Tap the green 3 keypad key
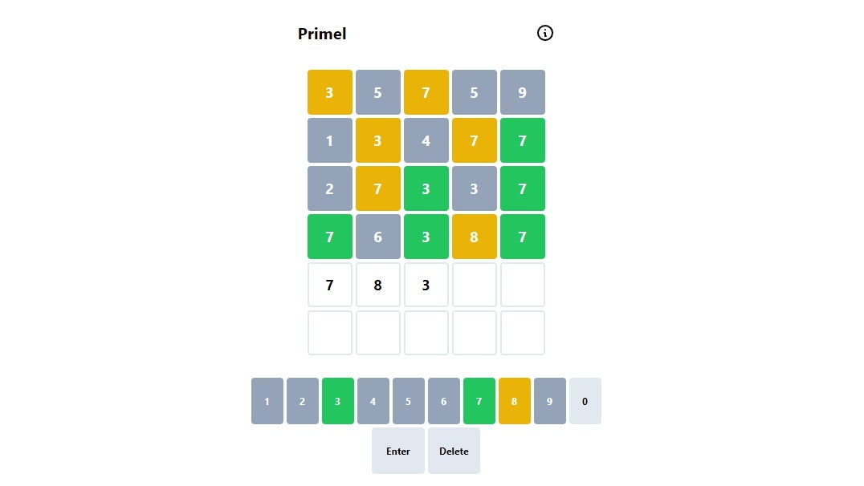Screen dimensions: 864x486 pos(338,401)
